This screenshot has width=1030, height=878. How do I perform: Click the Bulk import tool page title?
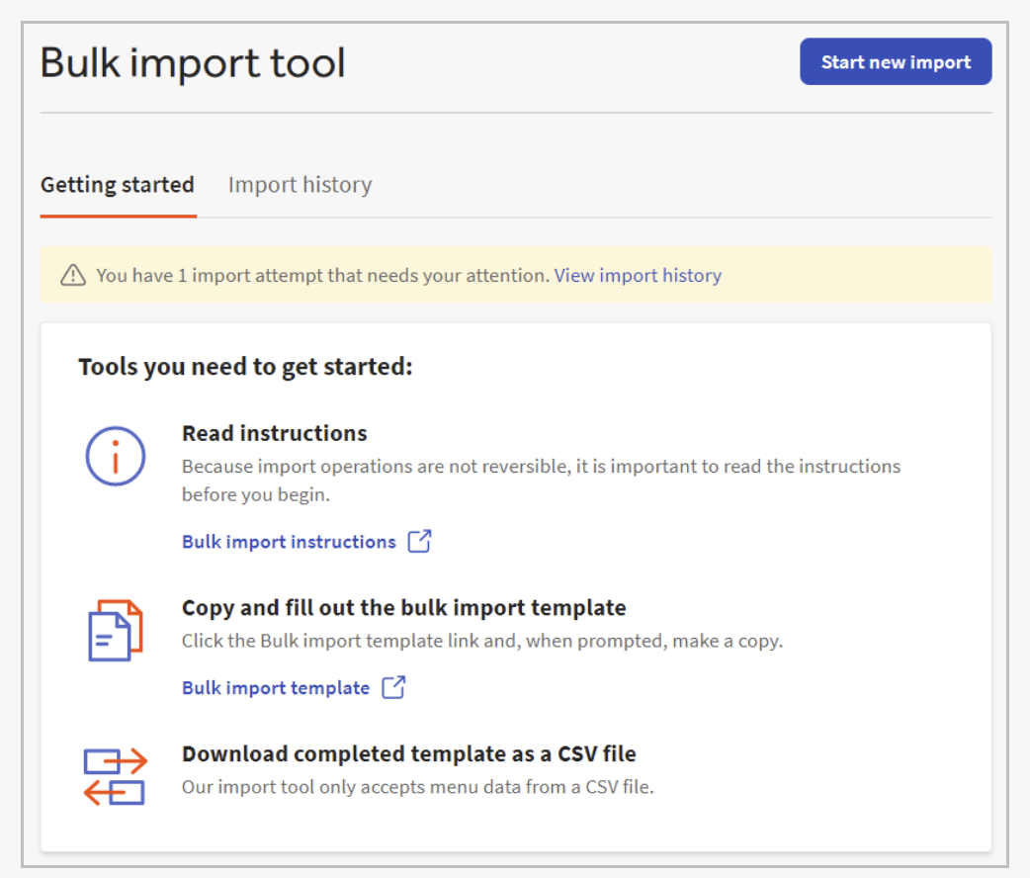click(x=193, y=63)
